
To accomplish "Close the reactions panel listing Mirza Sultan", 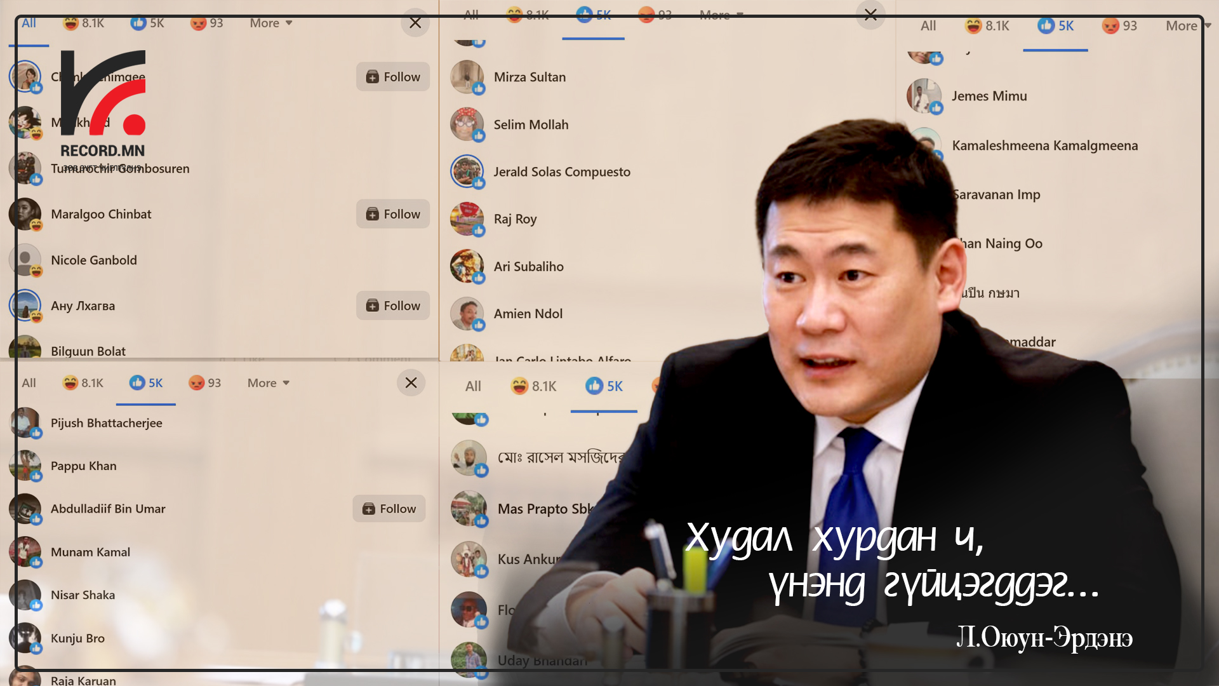I will pos(870,14).
